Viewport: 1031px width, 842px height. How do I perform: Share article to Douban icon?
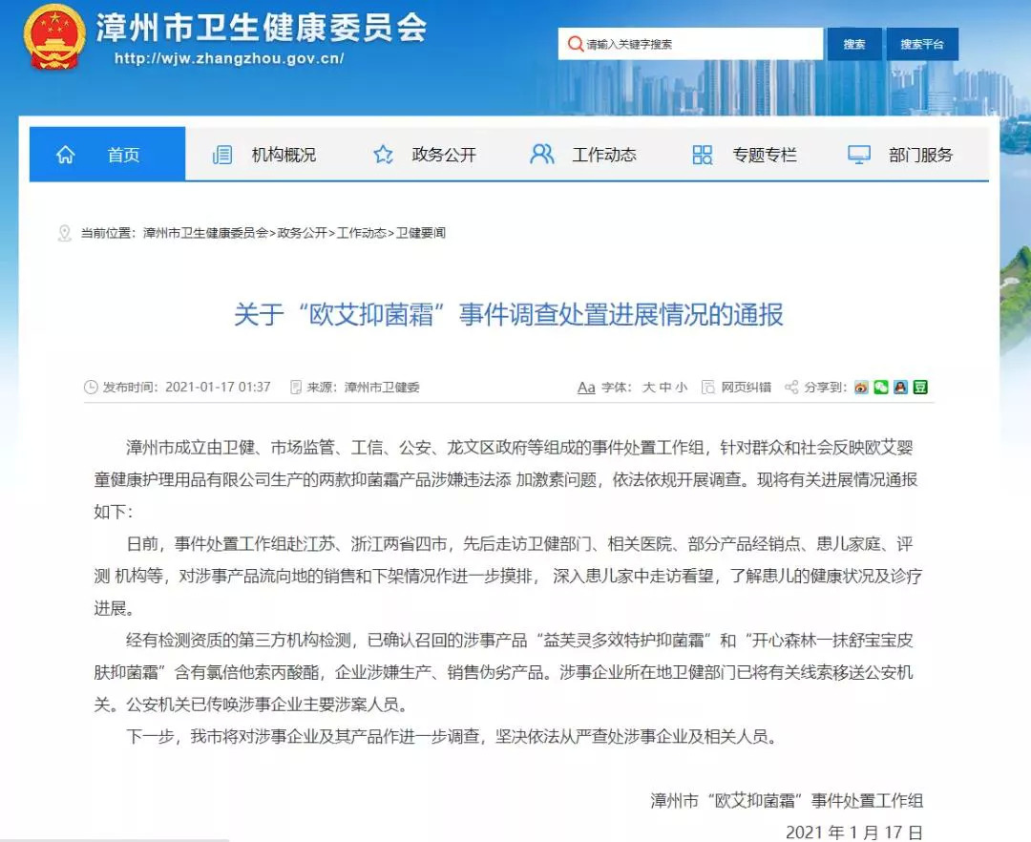pyautogui.click(x=920, y=388)
